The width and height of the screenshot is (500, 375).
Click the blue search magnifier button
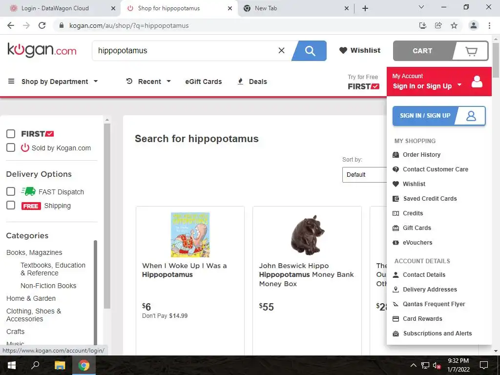pyautogui.click(x=309, y=51)
